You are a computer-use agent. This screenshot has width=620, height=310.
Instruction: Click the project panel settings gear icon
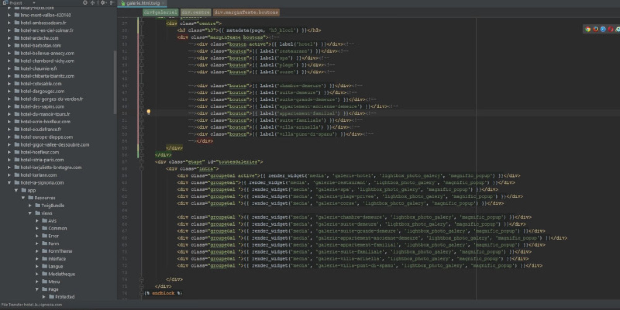point(103,3)
